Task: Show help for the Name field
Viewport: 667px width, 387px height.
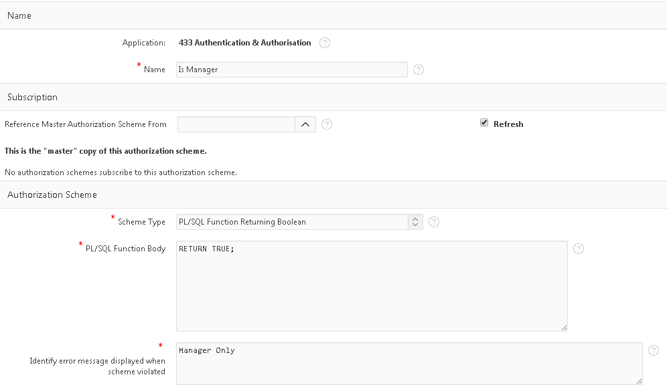Action: (x=418, y=70)
